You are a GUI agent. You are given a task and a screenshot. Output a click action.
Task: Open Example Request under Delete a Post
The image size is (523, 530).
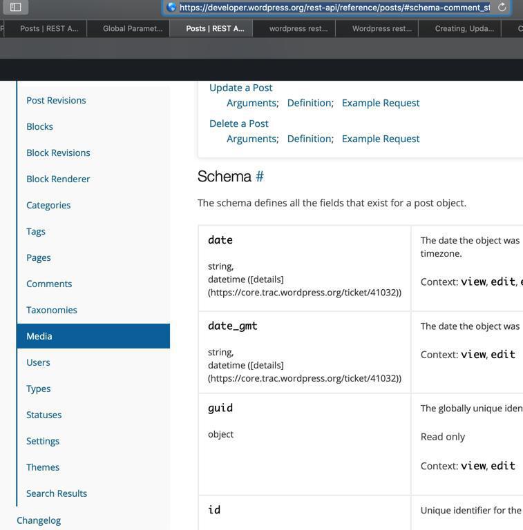381,139
